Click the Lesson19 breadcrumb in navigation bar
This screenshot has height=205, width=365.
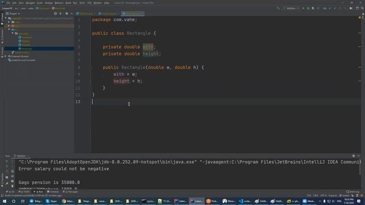7,9
